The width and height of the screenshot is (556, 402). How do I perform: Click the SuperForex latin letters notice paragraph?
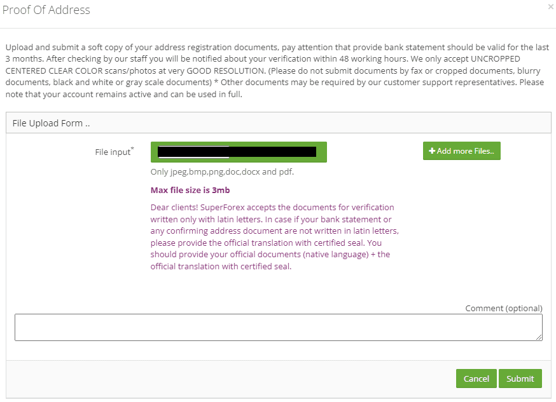coord(274,237)
